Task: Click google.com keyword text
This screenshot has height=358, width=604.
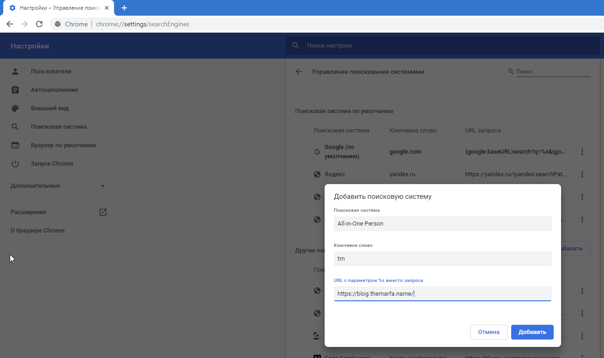Action: click(x=405, y=152)
